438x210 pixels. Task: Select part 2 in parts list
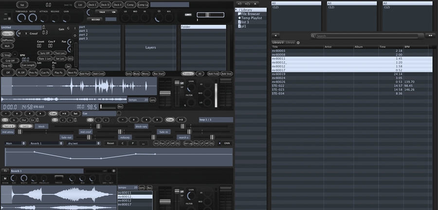point(100,35)
